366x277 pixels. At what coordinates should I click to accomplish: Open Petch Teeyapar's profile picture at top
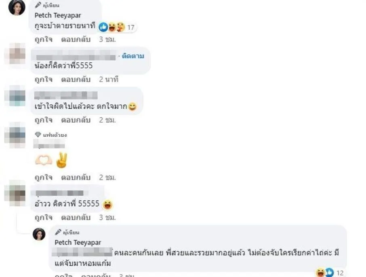(17, 7)
